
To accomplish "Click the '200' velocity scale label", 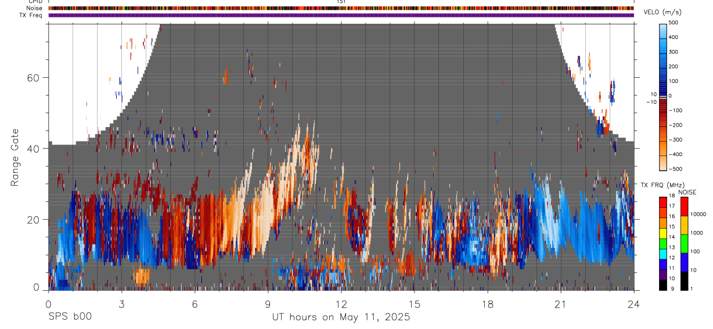I will click(674, 66).
